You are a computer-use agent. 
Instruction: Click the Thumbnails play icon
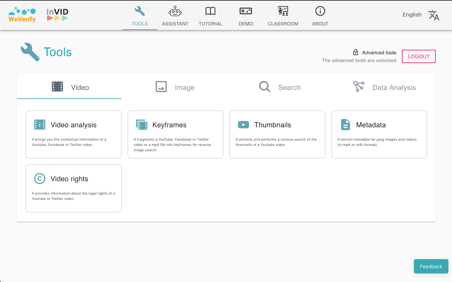tap(243, 124)
